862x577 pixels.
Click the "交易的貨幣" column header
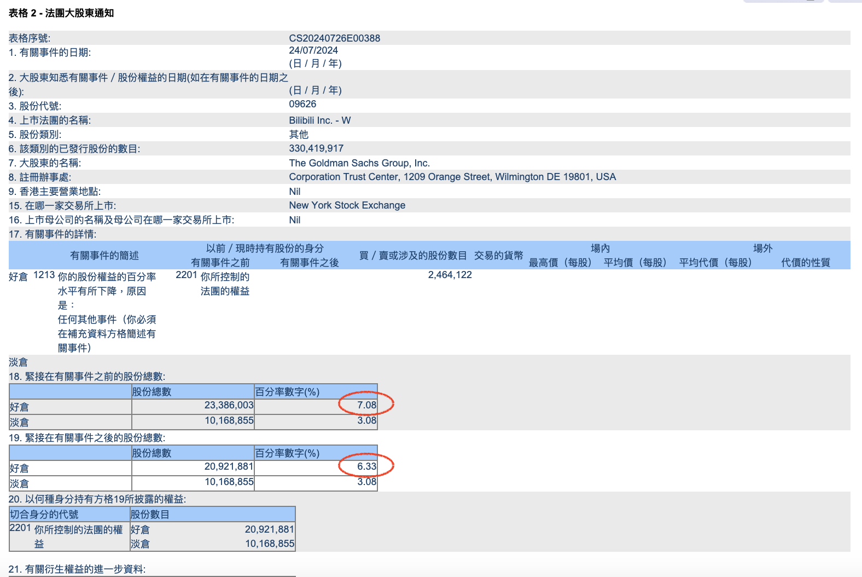[499, 256]
